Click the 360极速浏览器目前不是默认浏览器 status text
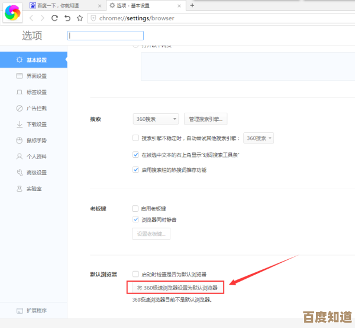This screenshot has width=355, height=328. click(x=172, y=300)
